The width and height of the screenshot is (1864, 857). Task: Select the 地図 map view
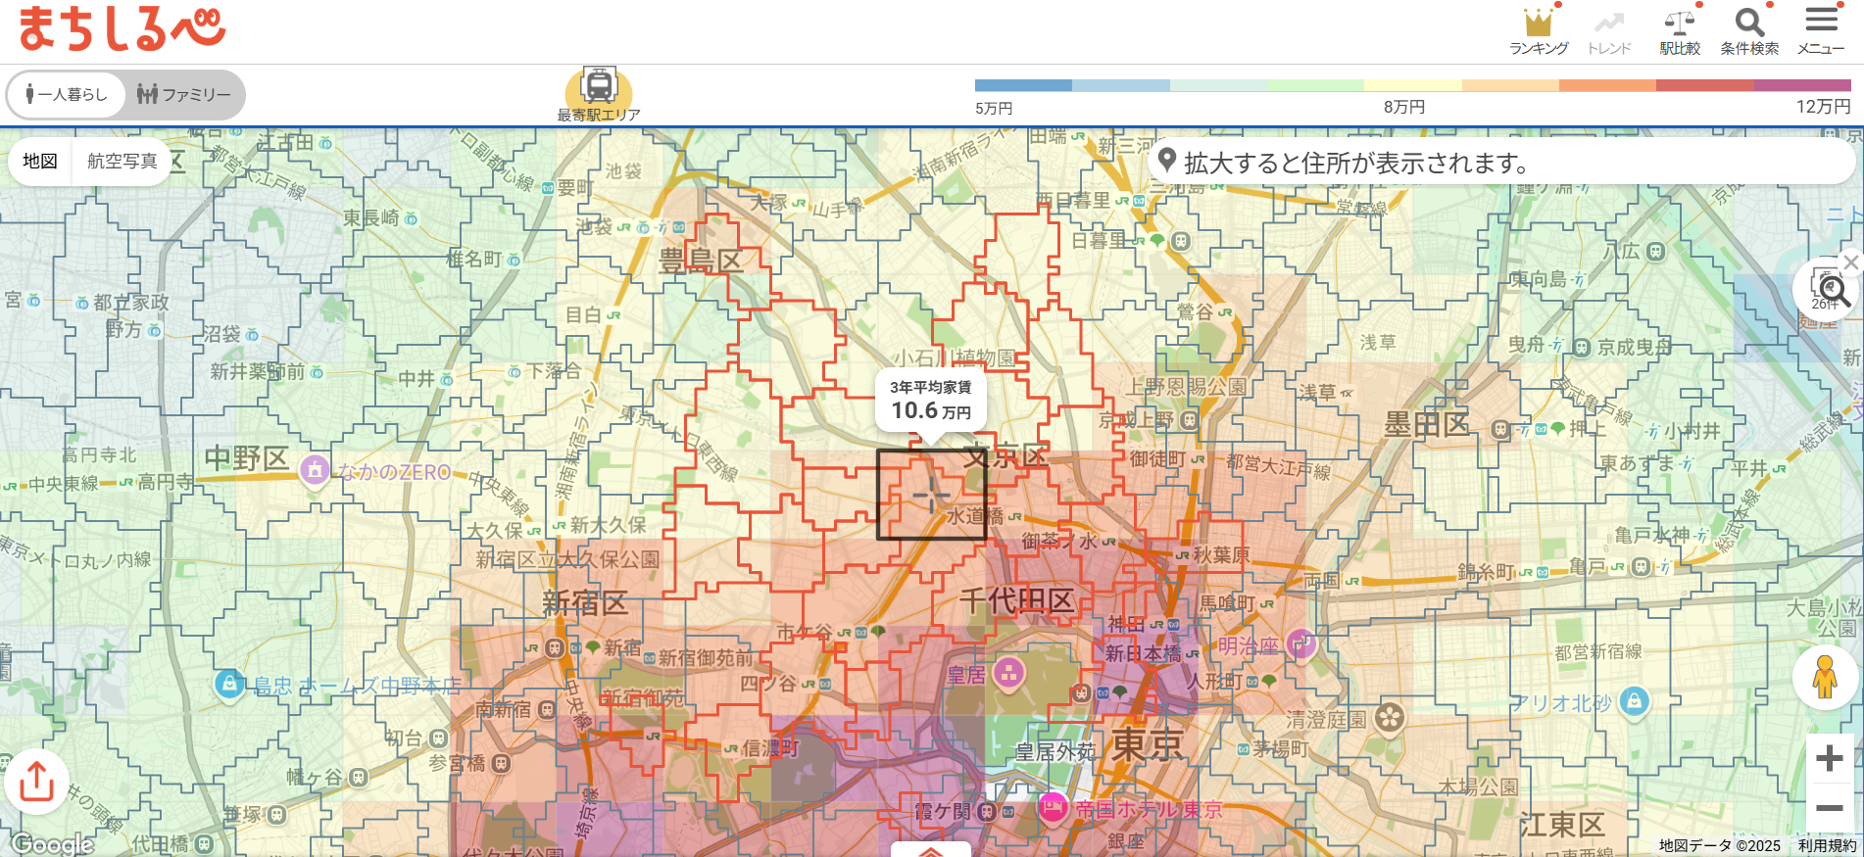tap(40, 161)
